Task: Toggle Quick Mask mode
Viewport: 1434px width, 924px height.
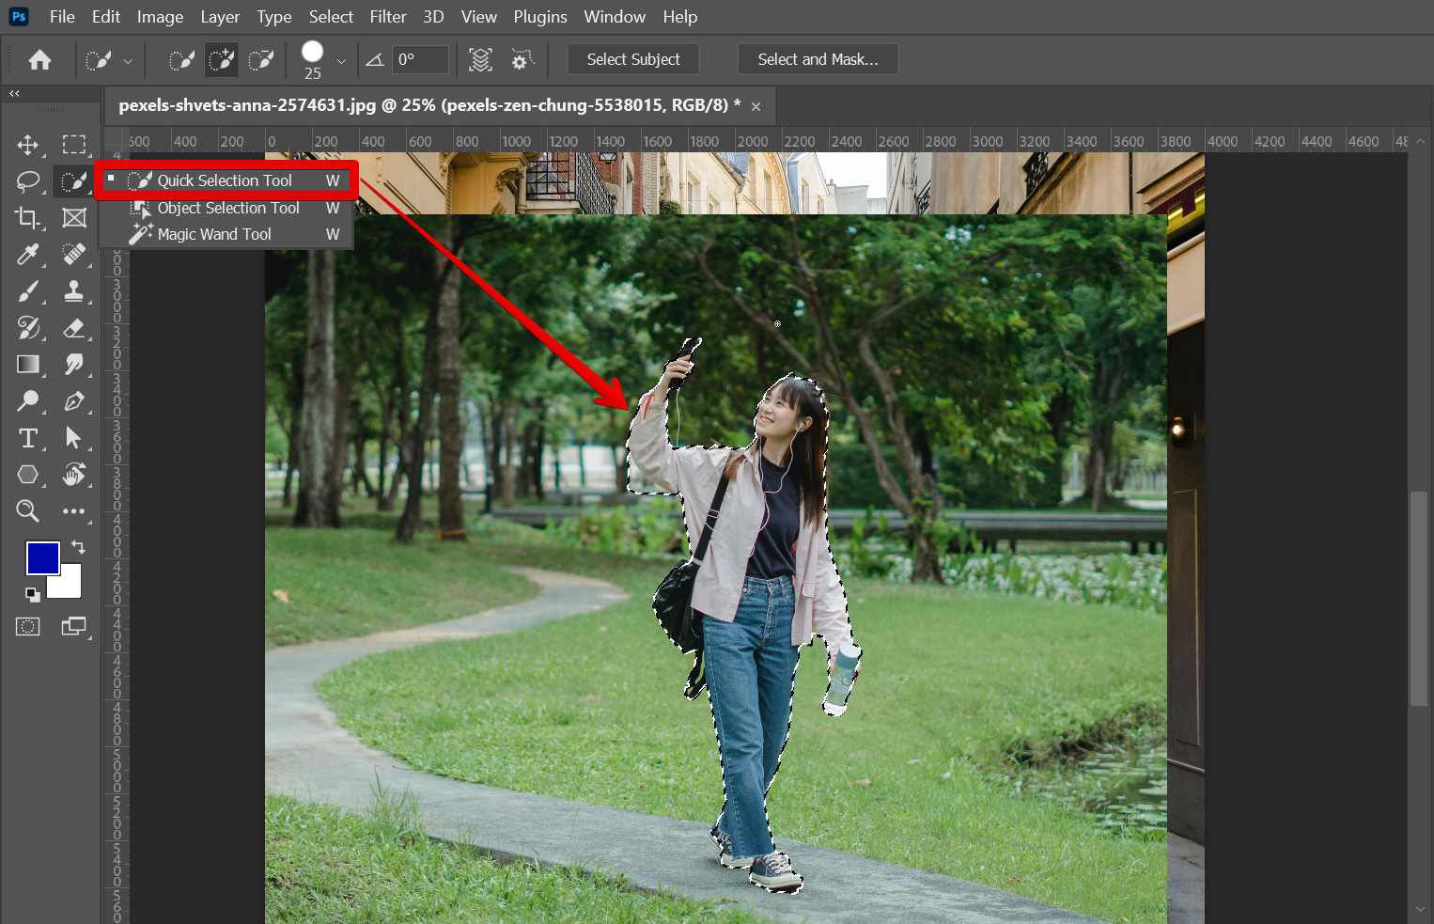Action: [27, 627]
